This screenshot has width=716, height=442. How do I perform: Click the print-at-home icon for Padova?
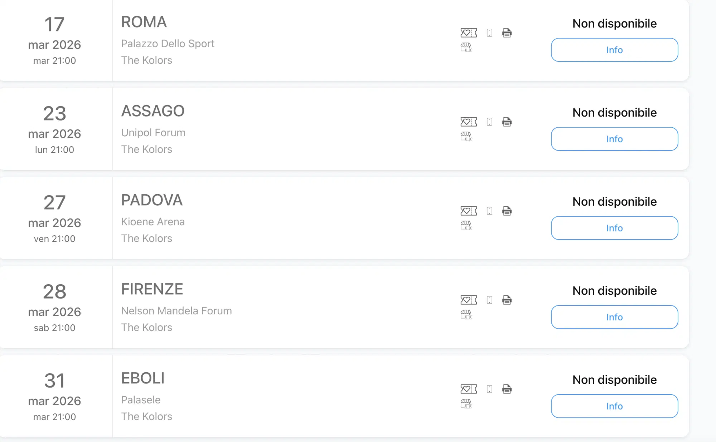coord(507,211)
